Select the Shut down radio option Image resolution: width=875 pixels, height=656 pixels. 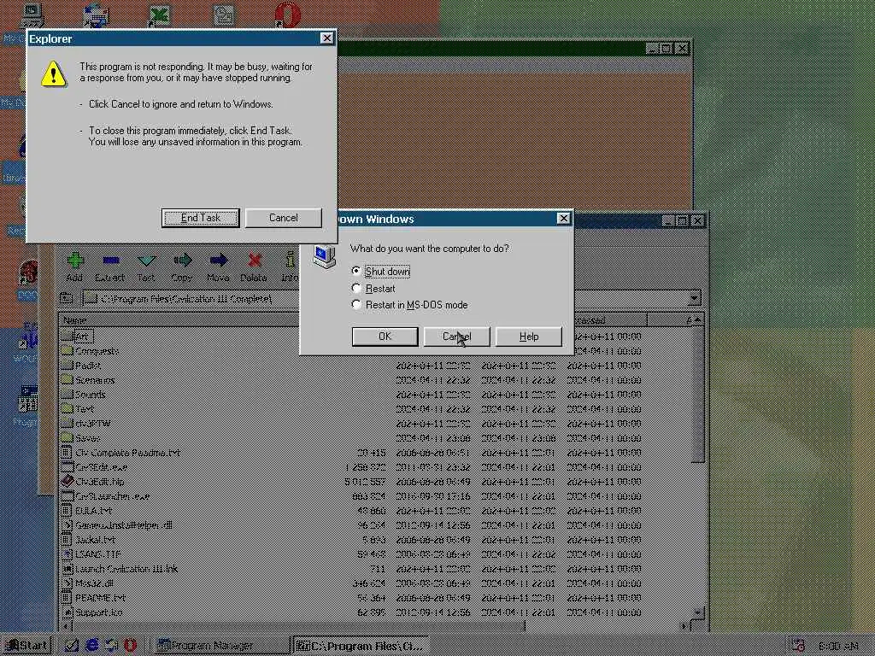pos(356,271)
